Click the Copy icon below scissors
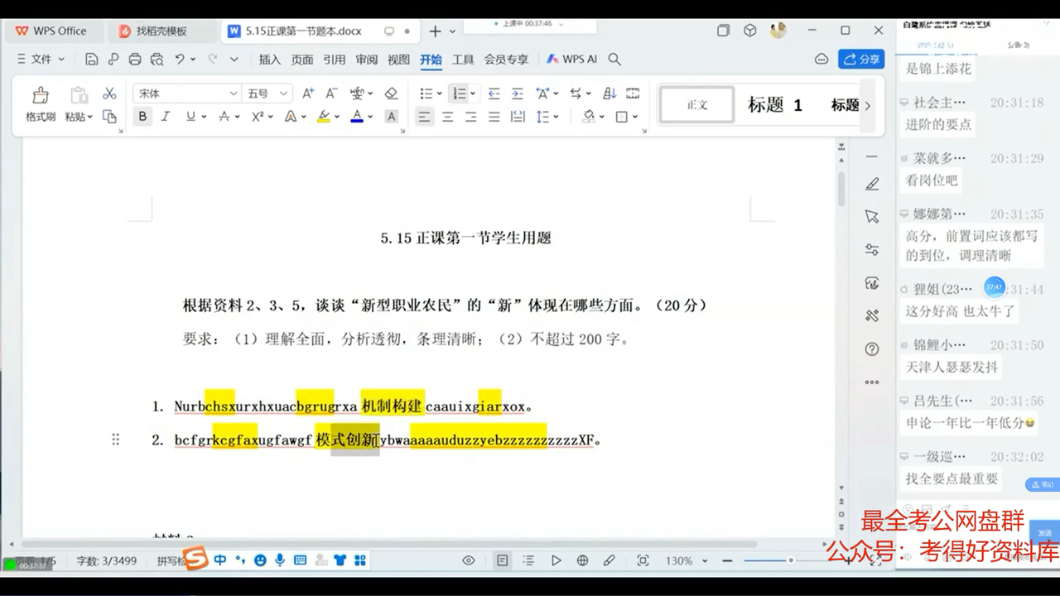 click(x=109, y=117)
